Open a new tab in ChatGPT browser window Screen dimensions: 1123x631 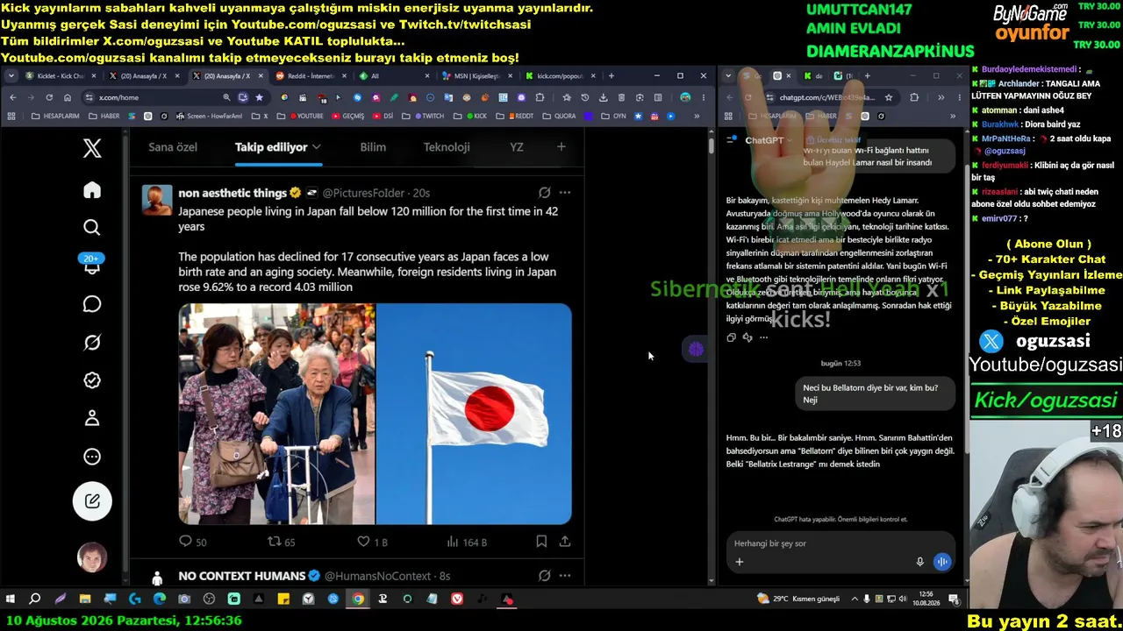pyautogui.click(x=867, y=76)
